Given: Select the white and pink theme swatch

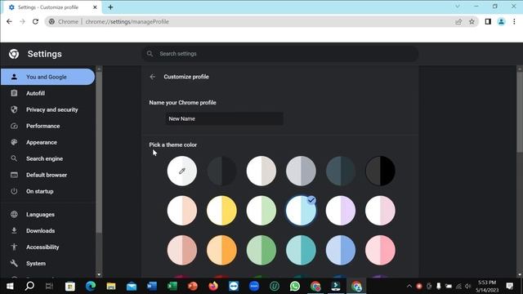Looking at the screenshot, I should [380, 211].
